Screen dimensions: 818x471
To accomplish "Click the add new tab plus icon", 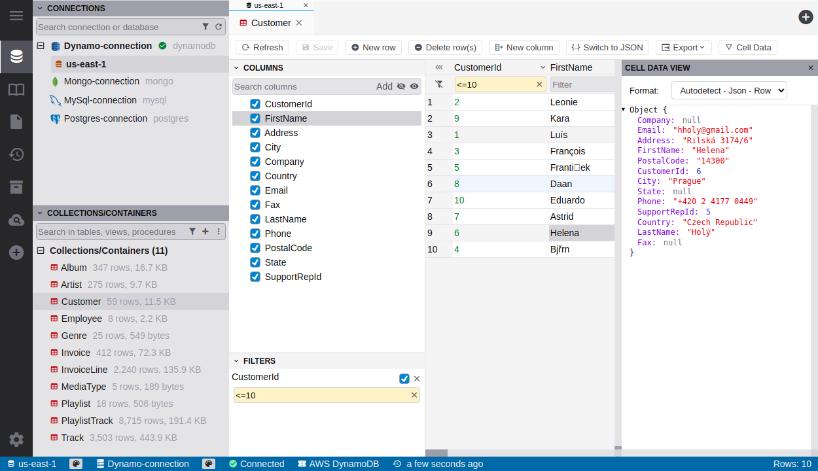I will tap(806, 17).
